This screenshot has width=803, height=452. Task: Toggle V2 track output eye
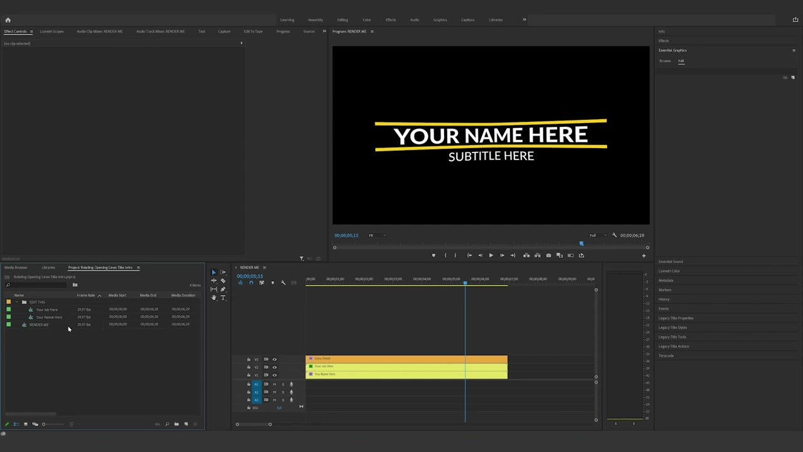[x=274, y=367]
